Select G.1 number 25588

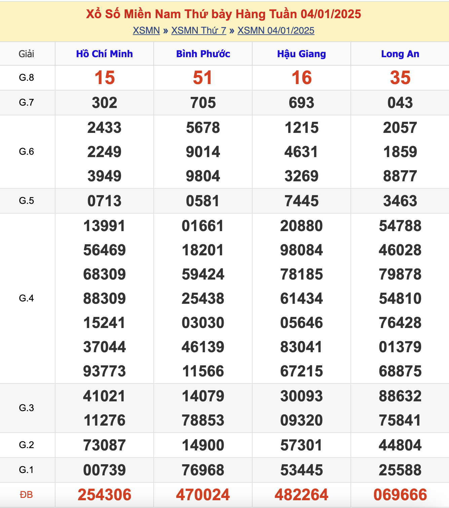(x=400, y=470)
